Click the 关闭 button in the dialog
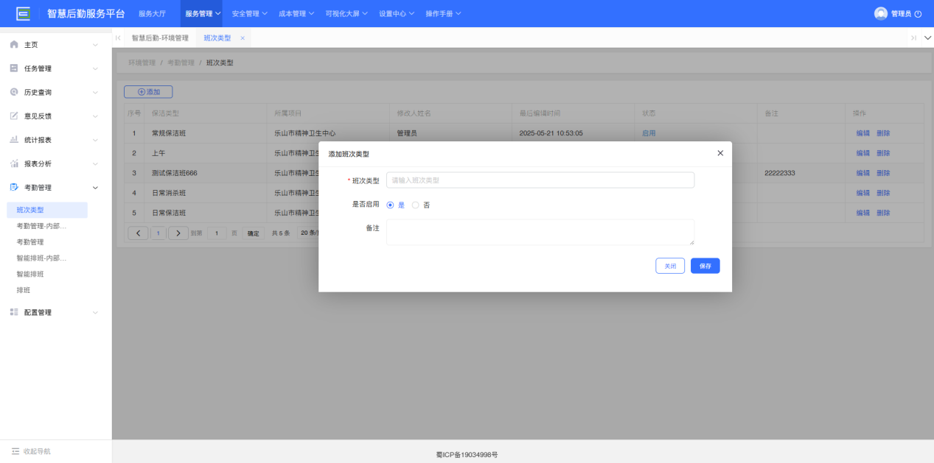This screenshot has width=934, height=463. 670,266
